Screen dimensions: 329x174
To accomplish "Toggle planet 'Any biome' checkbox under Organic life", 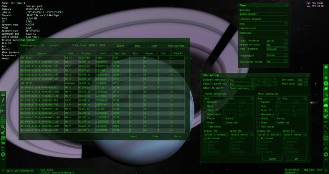I will (206, 138).
